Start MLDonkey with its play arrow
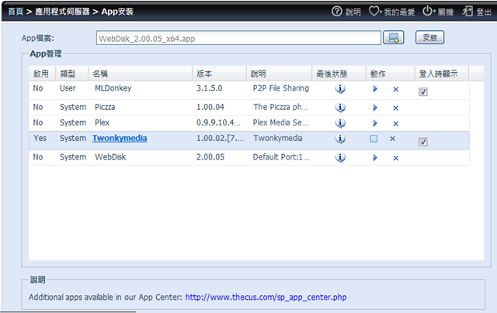Screen dimensions: 497x313 point(375,89)
